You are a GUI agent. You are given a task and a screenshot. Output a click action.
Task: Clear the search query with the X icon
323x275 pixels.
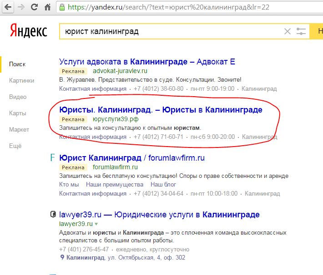coord(288,31)
